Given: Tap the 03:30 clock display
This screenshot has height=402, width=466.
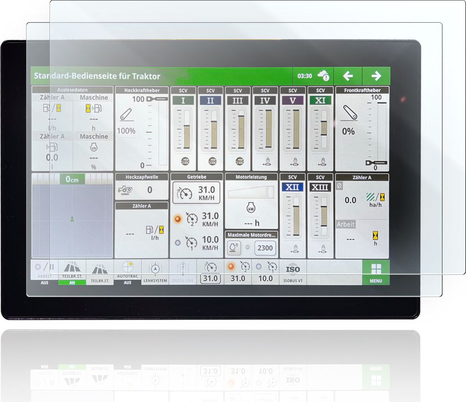Looking at the screenshot, I should (x=304, y=76).
